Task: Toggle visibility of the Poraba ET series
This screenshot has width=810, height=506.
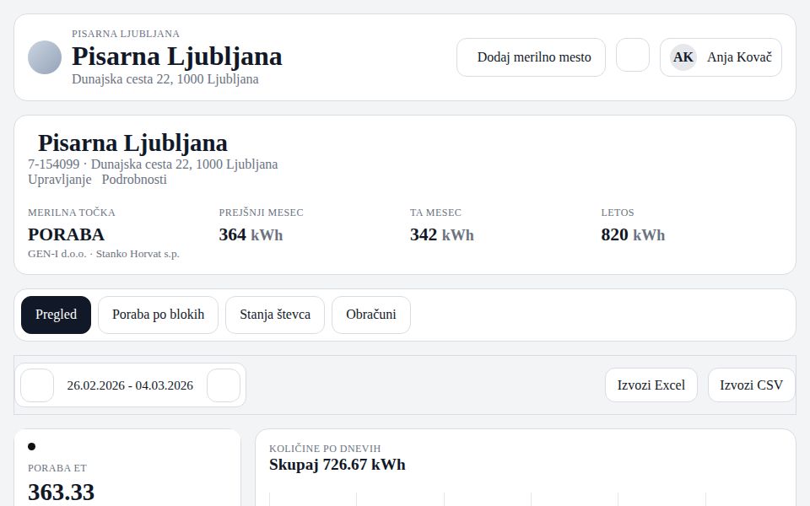Action: click(x=30, y=445)
